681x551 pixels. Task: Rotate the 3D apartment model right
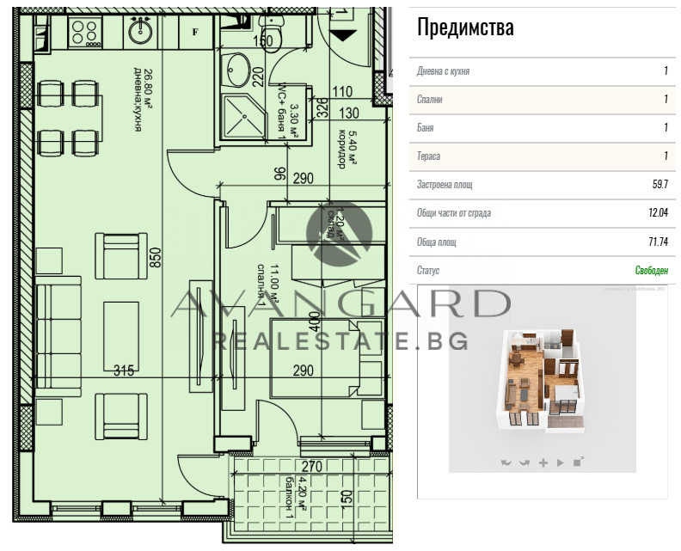coord(524,462)
